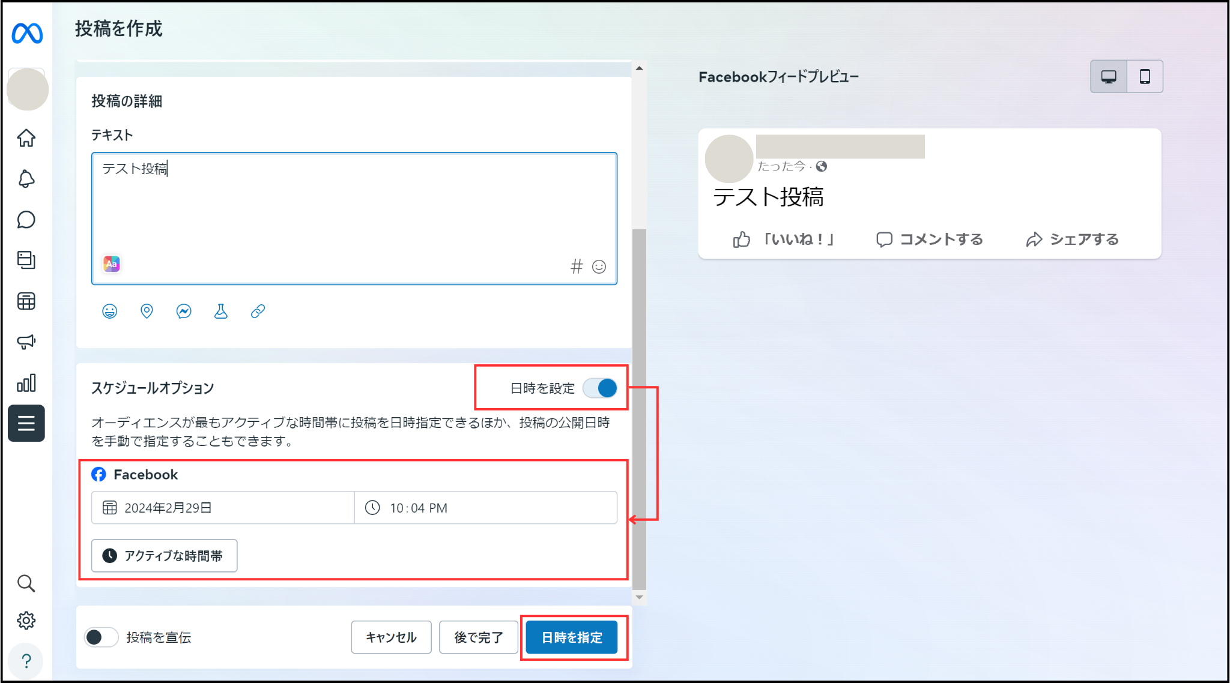1230x683 pixels.
Task: Click the アクティブな時間帯 button
Action: click(165, 556)
